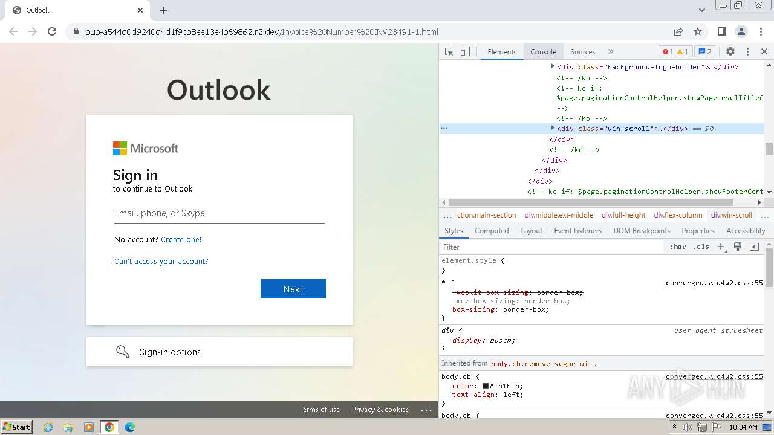Open DevTools settings gear

pyautogui.click(x=730, y=51)
